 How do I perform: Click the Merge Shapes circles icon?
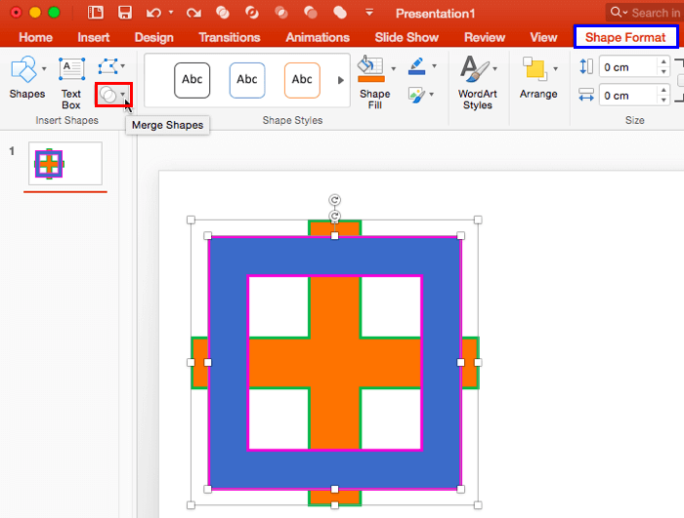pos(107,95)
